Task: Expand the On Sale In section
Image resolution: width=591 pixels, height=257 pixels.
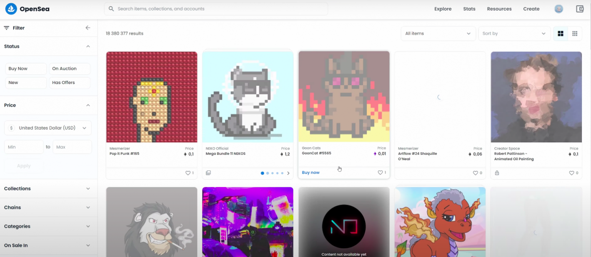Action: point(49,245)
